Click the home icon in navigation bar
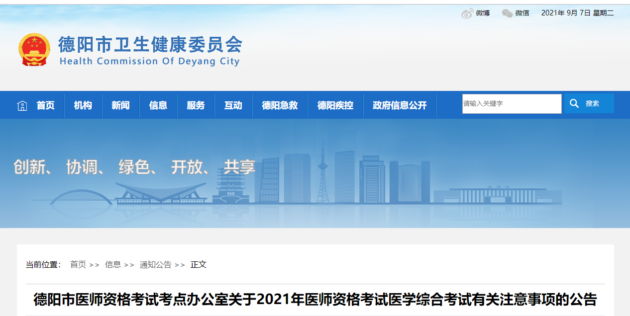The height and width of the screenshot is (316, 630). [x=22, y=105]
